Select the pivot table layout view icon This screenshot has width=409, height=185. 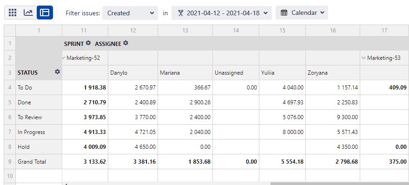45,13
